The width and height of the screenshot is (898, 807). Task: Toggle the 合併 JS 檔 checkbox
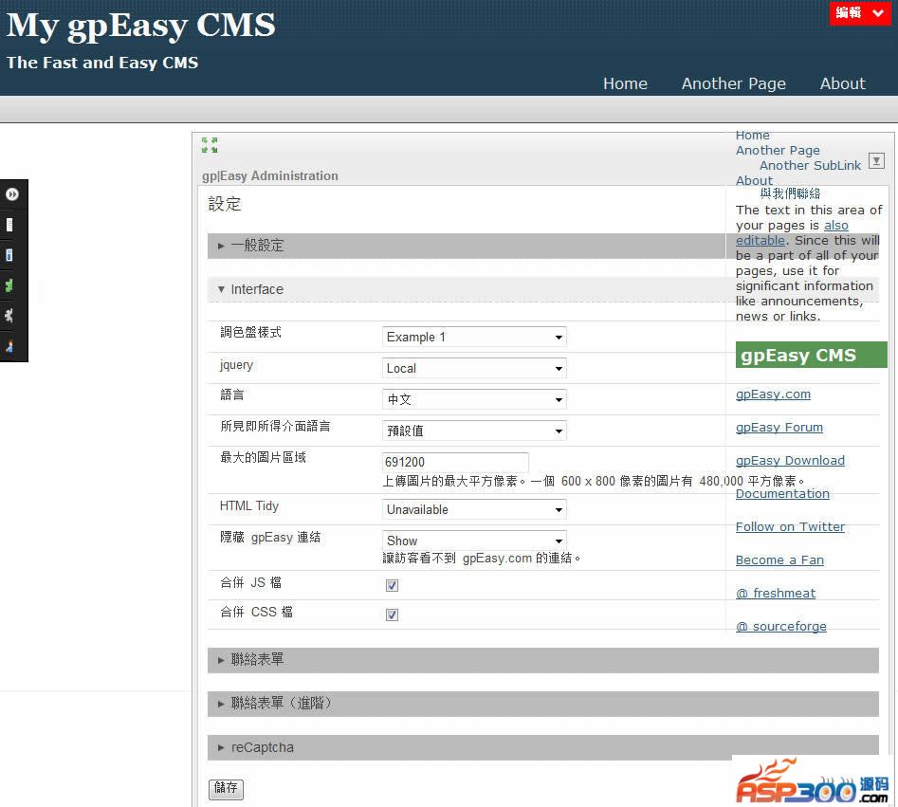tap(393, 585)
